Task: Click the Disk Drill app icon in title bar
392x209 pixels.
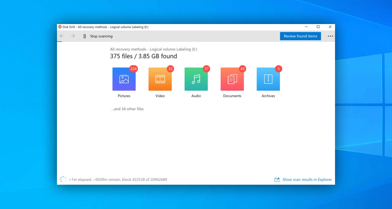Action: [x=60, y=27]
